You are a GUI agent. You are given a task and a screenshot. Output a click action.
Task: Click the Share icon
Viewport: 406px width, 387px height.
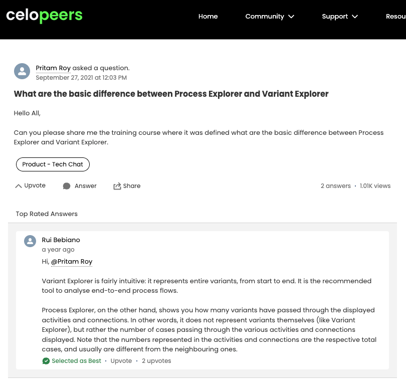point(117,185)
